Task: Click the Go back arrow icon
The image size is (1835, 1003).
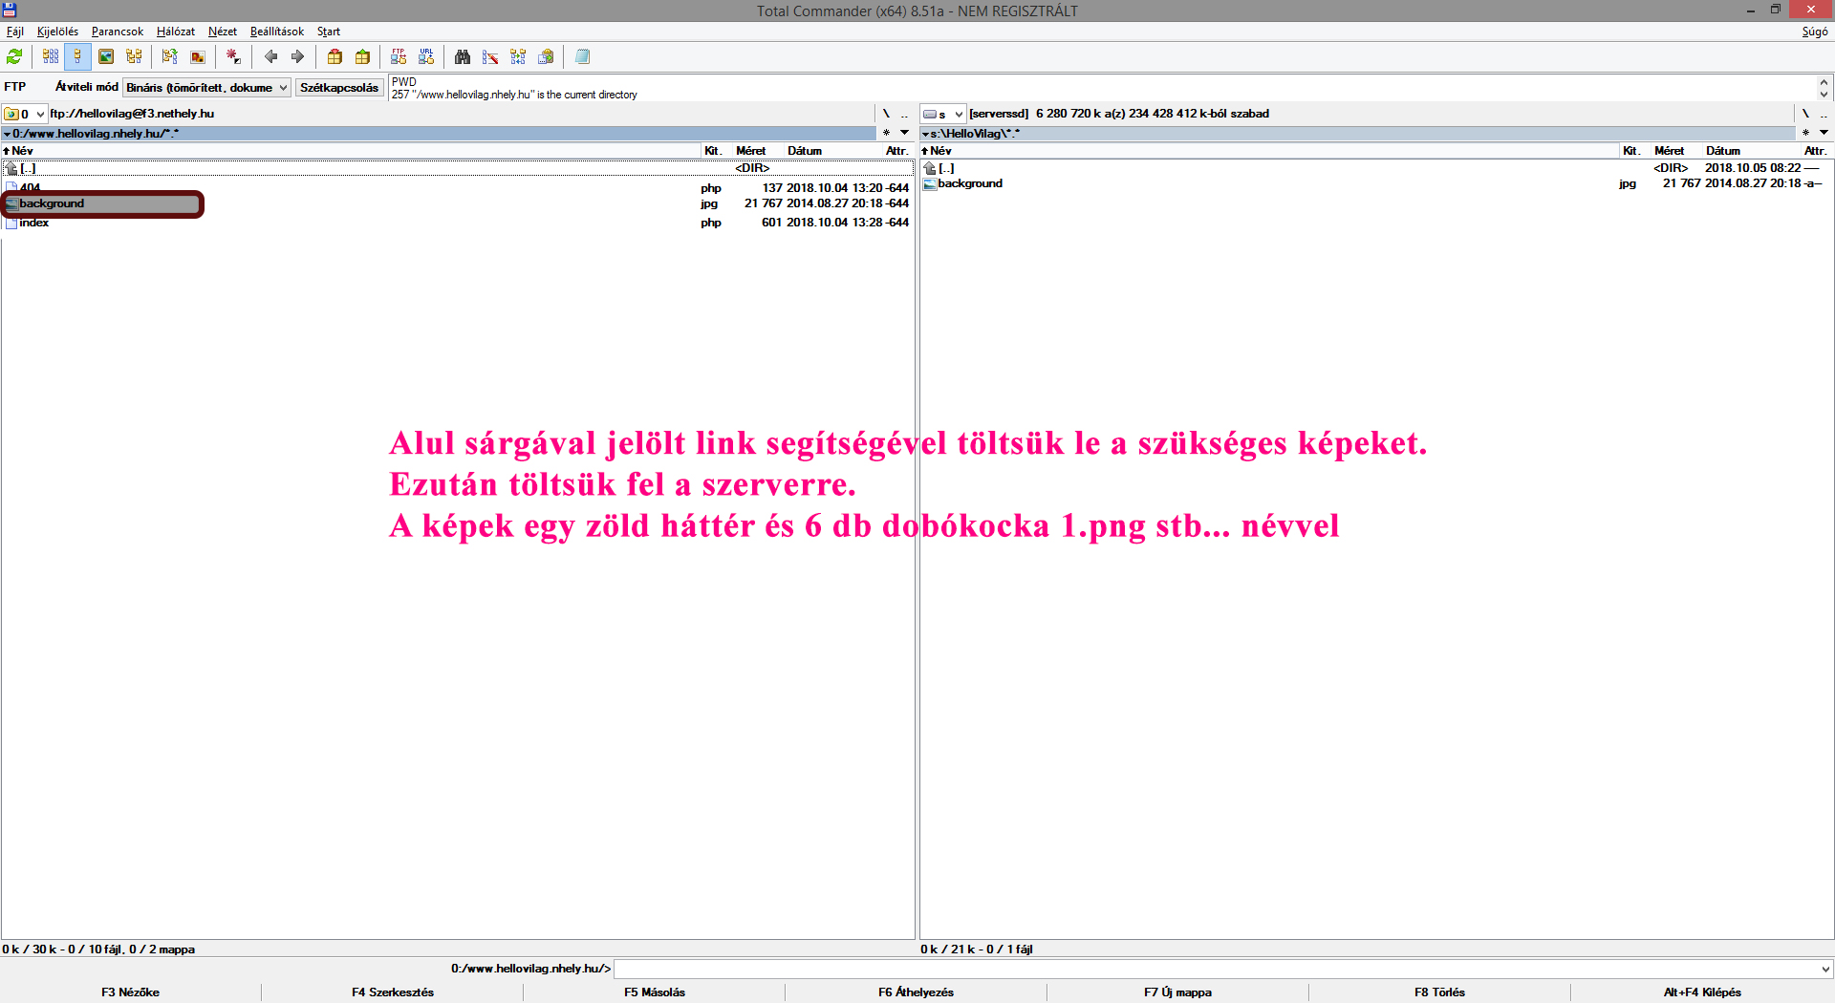Action: (270, 57)
